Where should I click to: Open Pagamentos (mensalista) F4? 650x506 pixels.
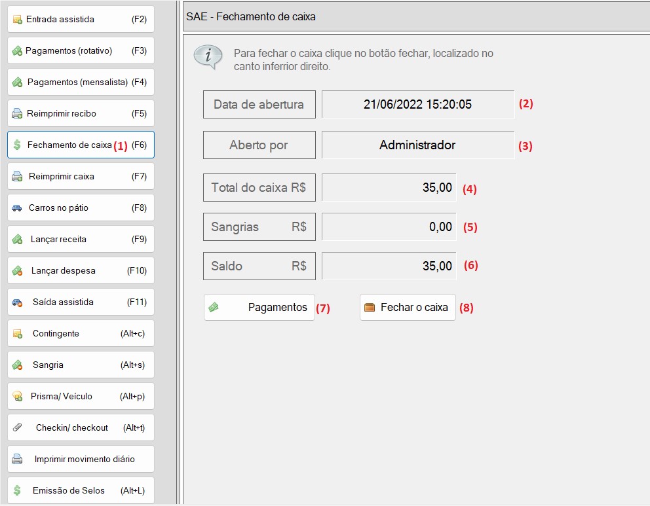[x=81, y=82]
